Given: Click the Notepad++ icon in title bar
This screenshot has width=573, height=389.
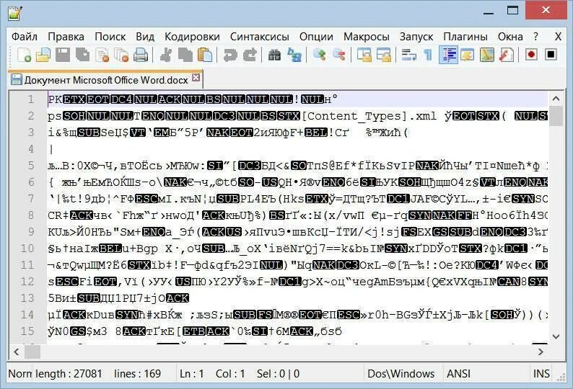Looking at the screenshot, I should 15,13.
